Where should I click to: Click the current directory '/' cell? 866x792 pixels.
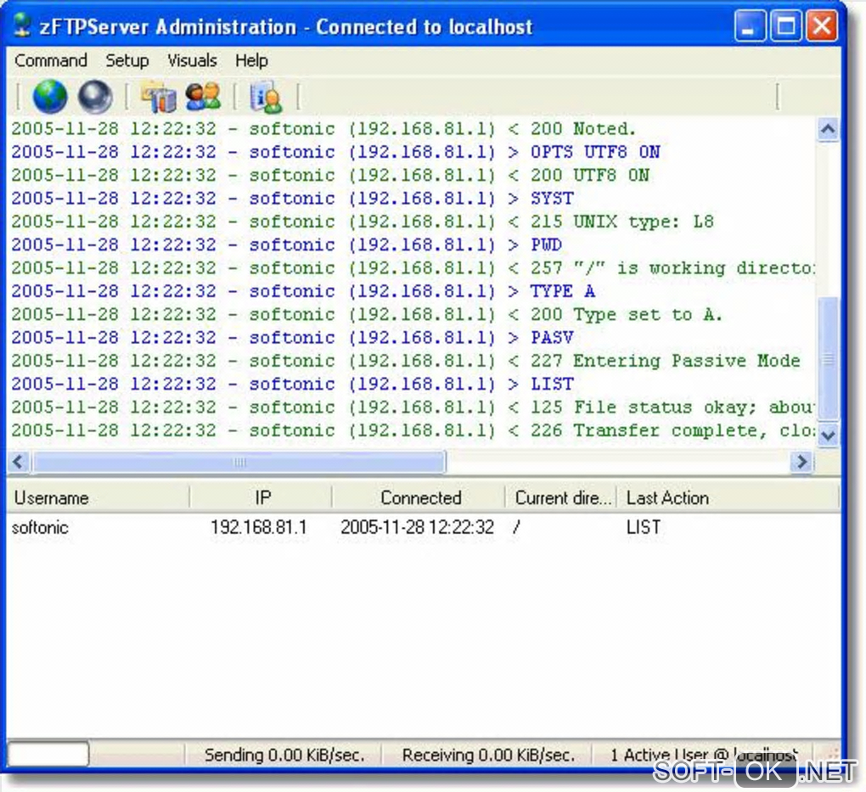point(516,527)
